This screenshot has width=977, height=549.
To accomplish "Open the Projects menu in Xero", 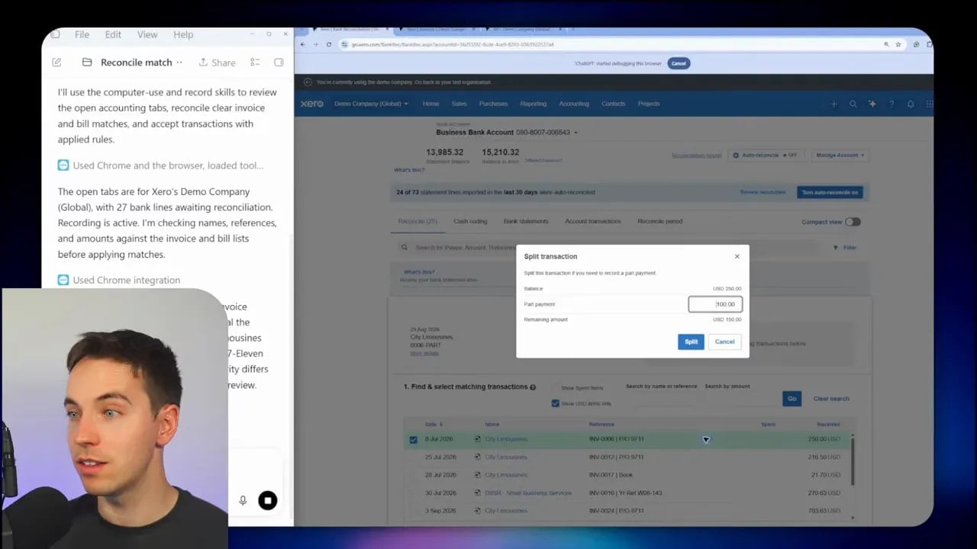I will click(649, 104).
